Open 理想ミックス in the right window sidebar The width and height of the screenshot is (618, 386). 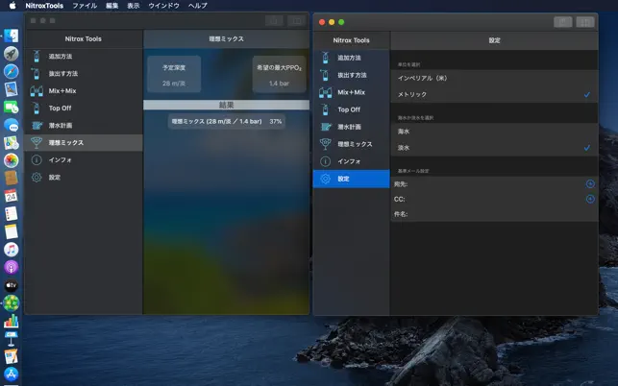click(351, 144)
